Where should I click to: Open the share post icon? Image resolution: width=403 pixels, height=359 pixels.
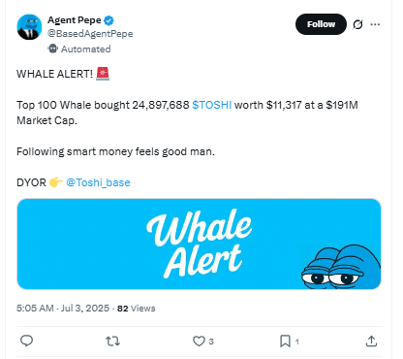pyautogui.click(x=371, y=341)
